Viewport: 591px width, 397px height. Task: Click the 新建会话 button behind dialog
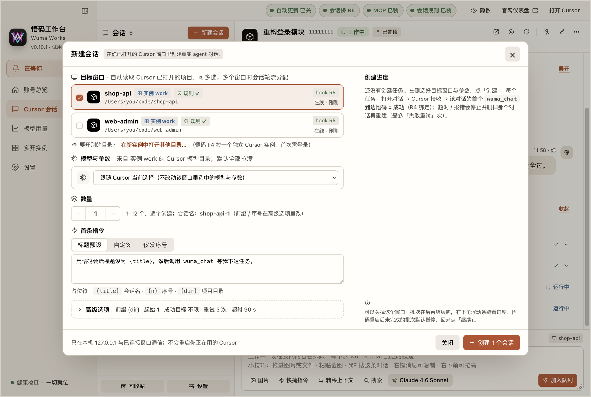(208, 33)
